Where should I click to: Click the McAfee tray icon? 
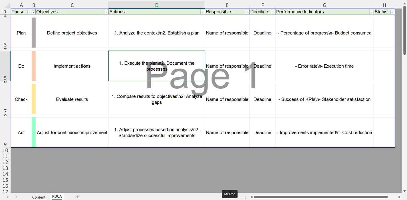tap(229, 194)
